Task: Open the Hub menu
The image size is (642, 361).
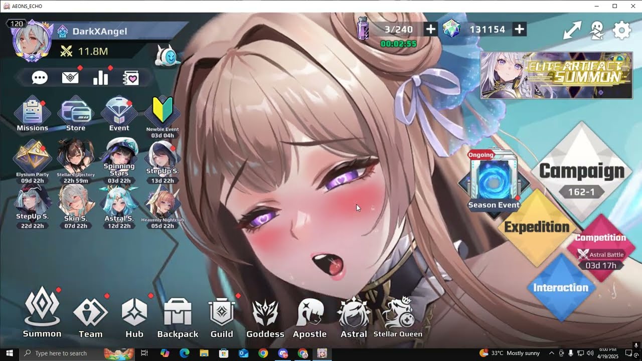Action: 134,317
